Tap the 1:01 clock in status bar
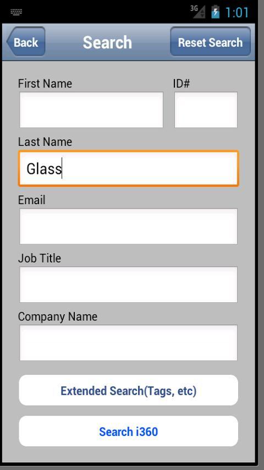264x470 pixels. [x=237, y=13]
